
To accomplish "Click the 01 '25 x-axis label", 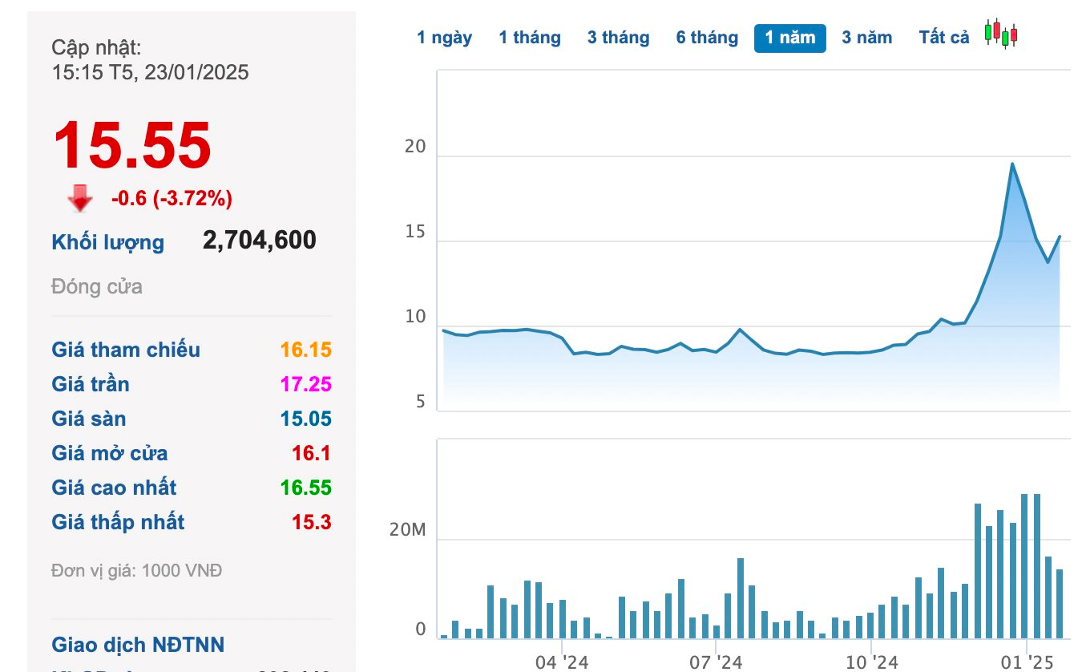I will coord(1028,662).
